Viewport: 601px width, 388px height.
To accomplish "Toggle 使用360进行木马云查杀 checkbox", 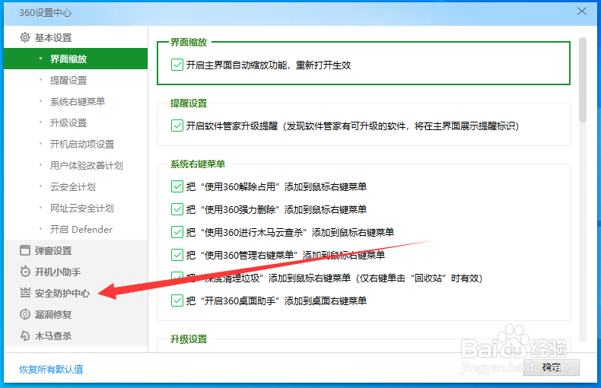I will click(177, 232).
